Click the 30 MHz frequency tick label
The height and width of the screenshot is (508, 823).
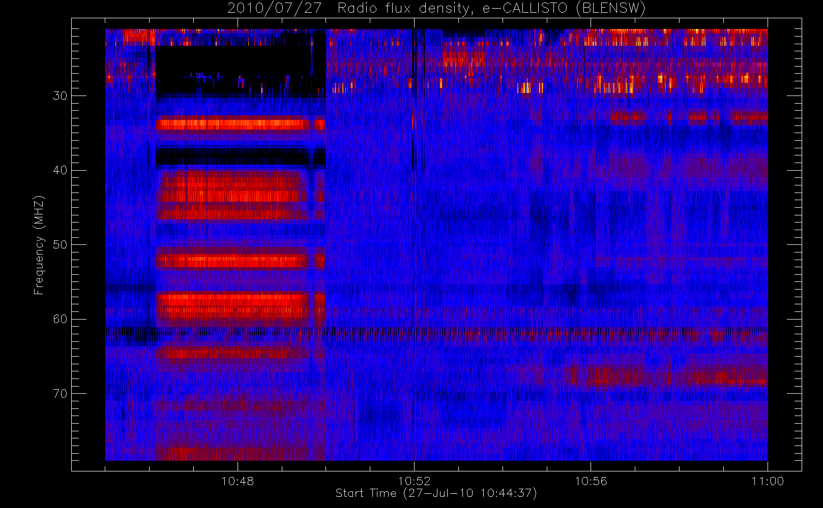[60, 96]
